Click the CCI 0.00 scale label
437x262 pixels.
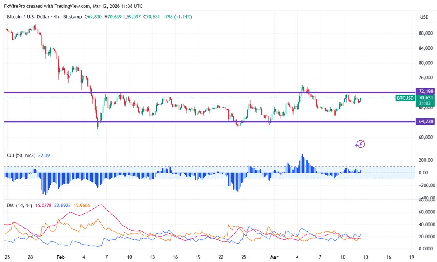423,173
